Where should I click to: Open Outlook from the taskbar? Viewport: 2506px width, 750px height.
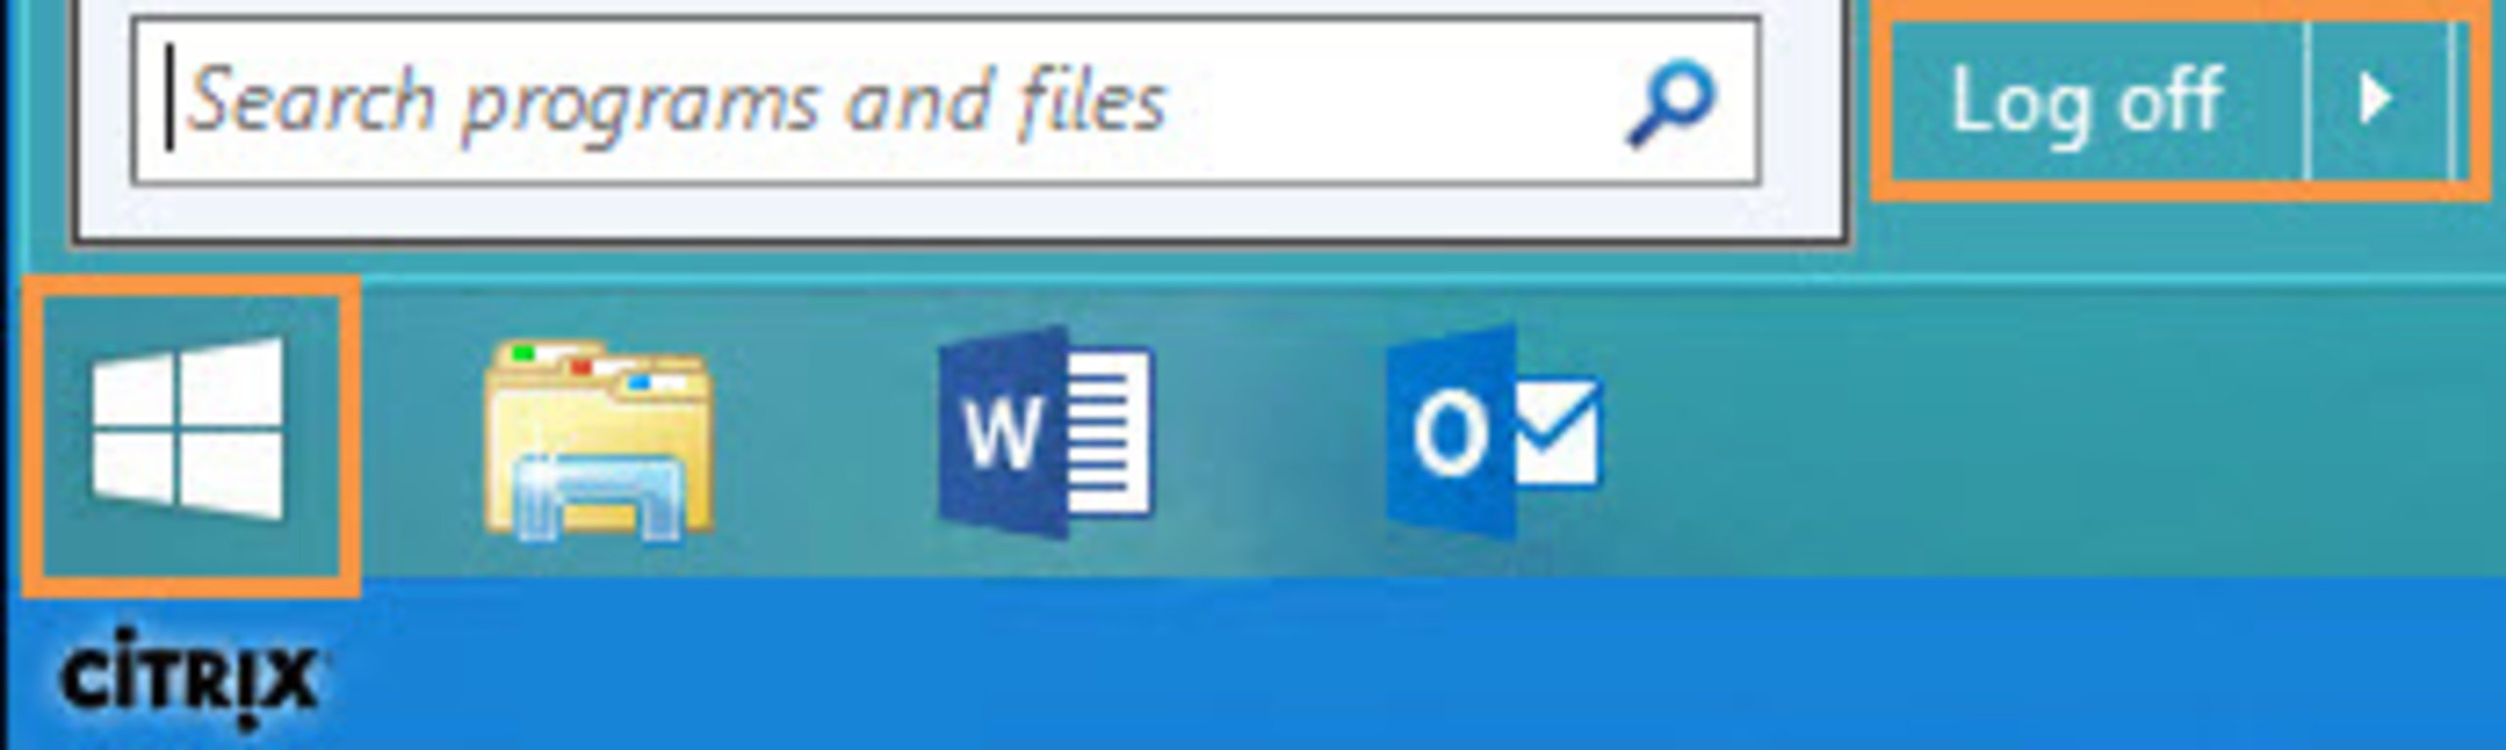(1494, 431)
